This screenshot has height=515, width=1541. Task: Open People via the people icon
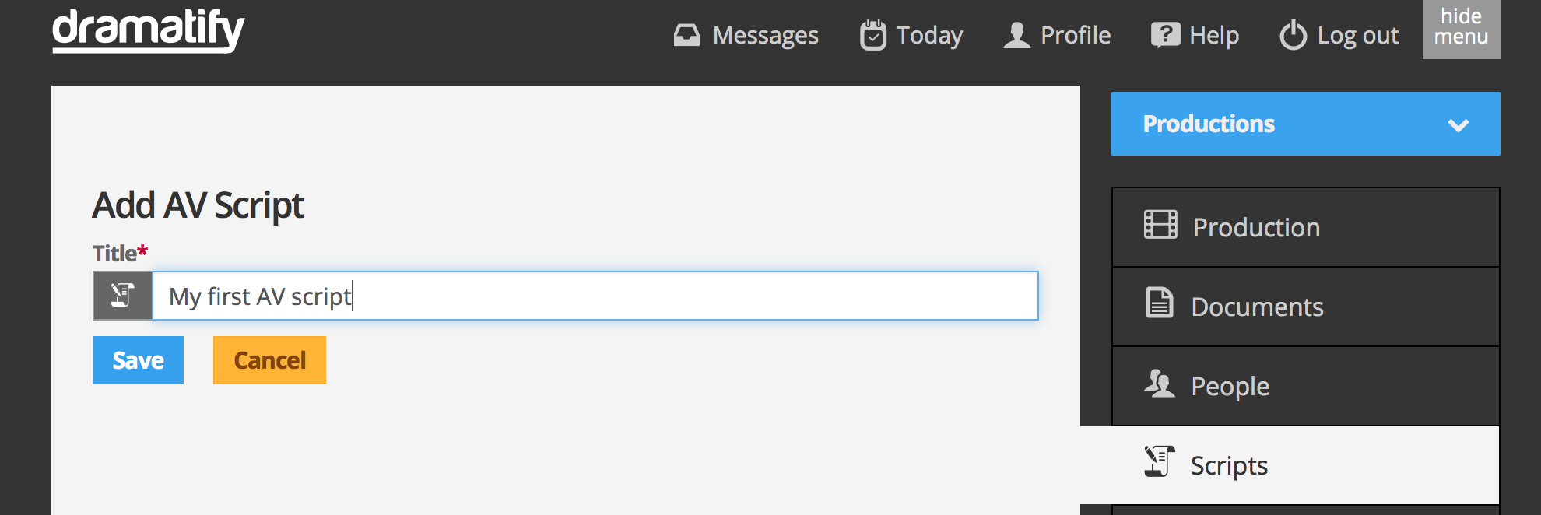[x=1160, y=384]
